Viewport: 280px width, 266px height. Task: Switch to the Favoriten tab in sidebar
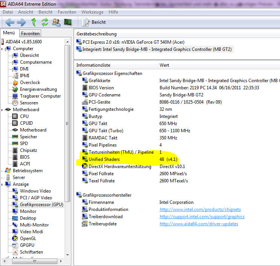30,33
